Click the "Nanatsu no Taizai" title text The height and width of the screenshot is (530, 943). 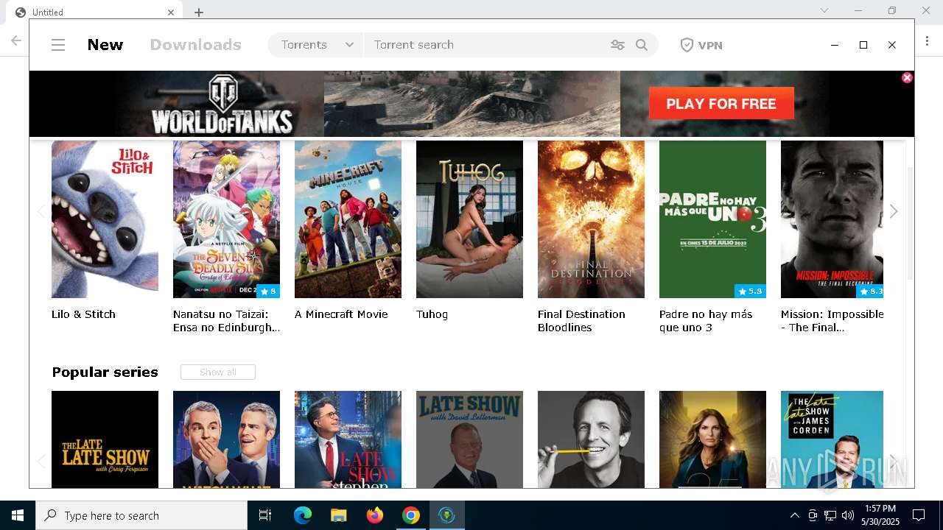226,321
